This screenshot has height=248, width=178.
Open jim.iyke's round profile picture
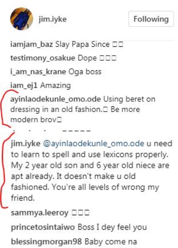22,19
